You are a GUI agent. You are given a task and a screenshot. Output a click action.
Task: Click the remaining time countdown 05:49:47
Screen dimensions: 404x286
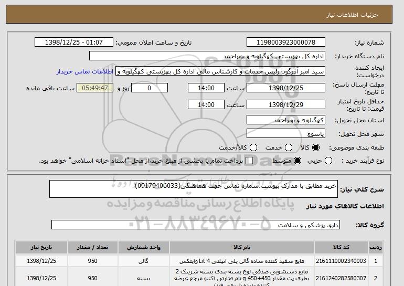(95, 88)
